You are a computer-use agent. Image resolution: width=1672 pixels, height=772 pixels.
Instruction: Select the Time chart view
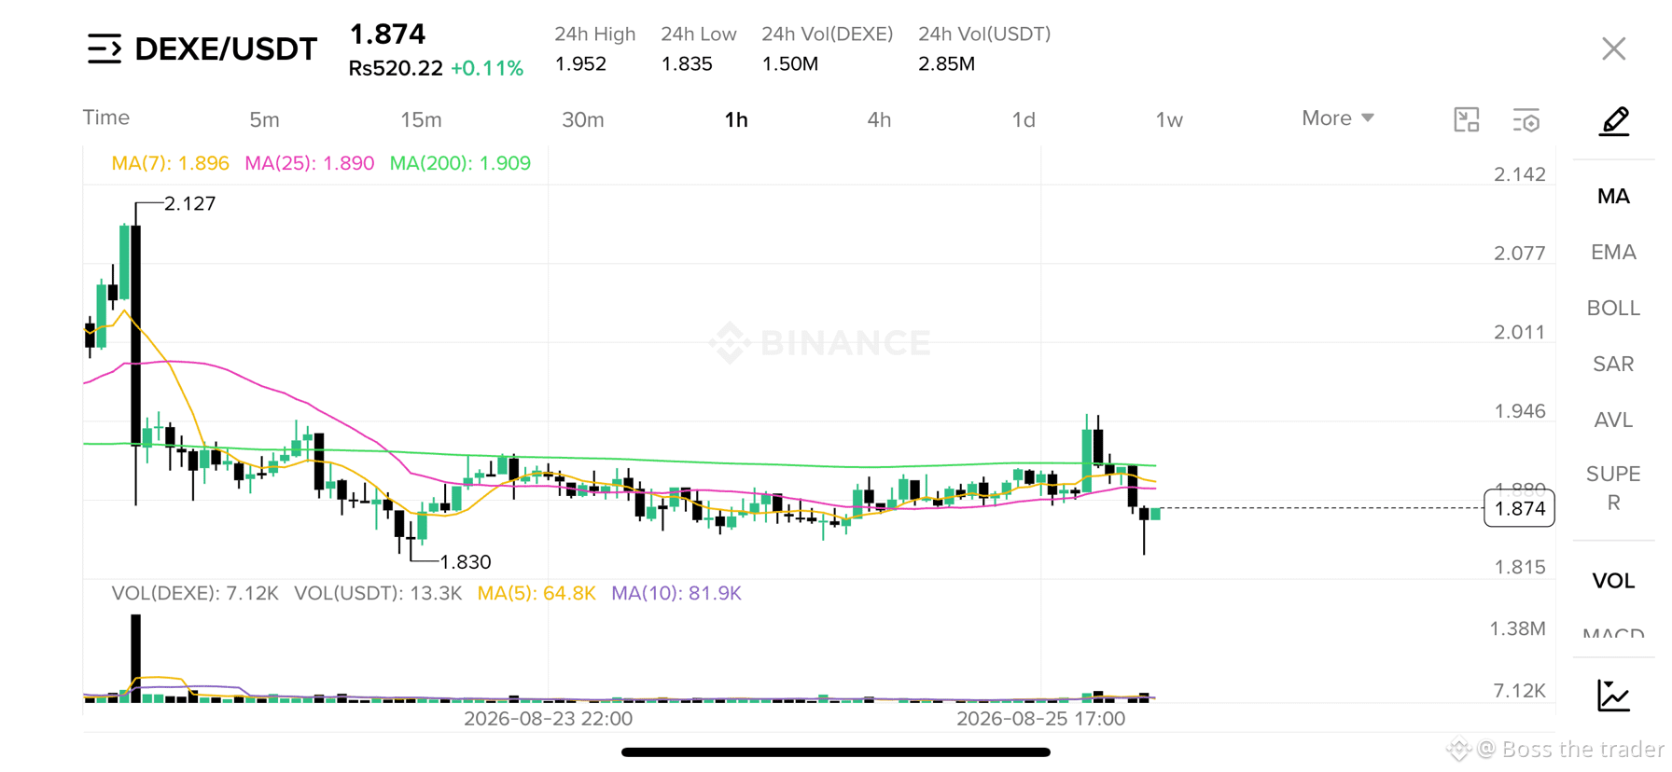point(106,117)
